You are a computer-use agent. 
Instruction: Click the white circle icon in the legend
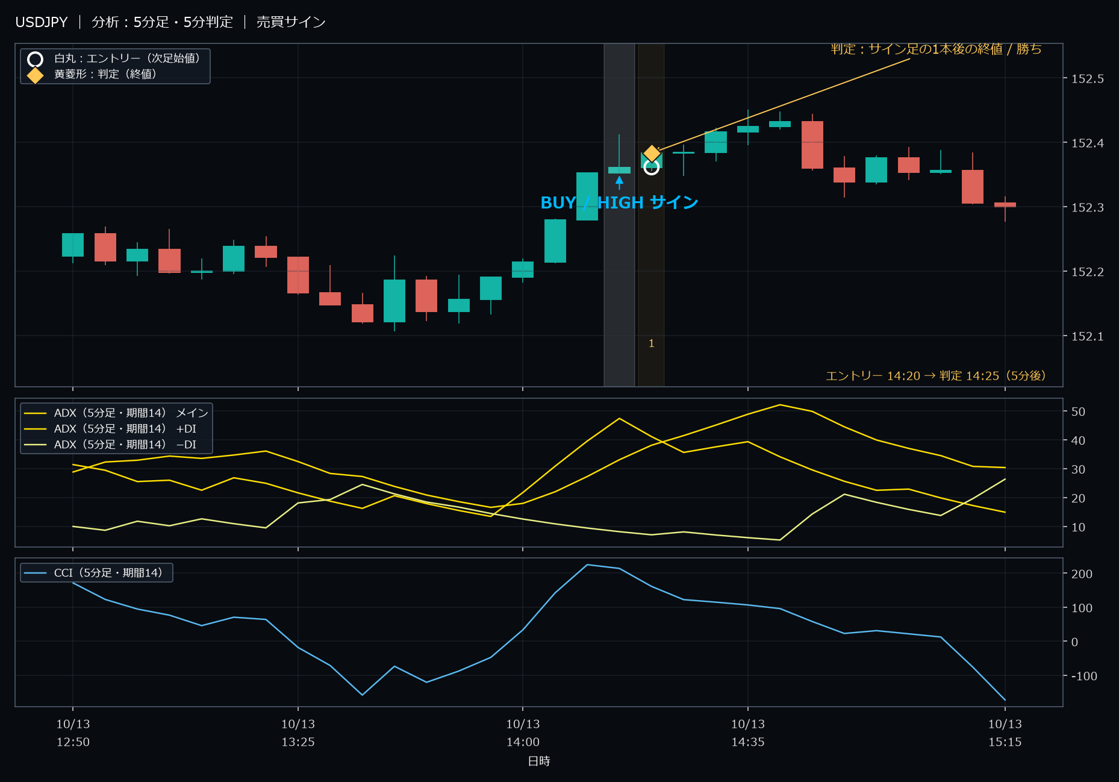(36, 59)
